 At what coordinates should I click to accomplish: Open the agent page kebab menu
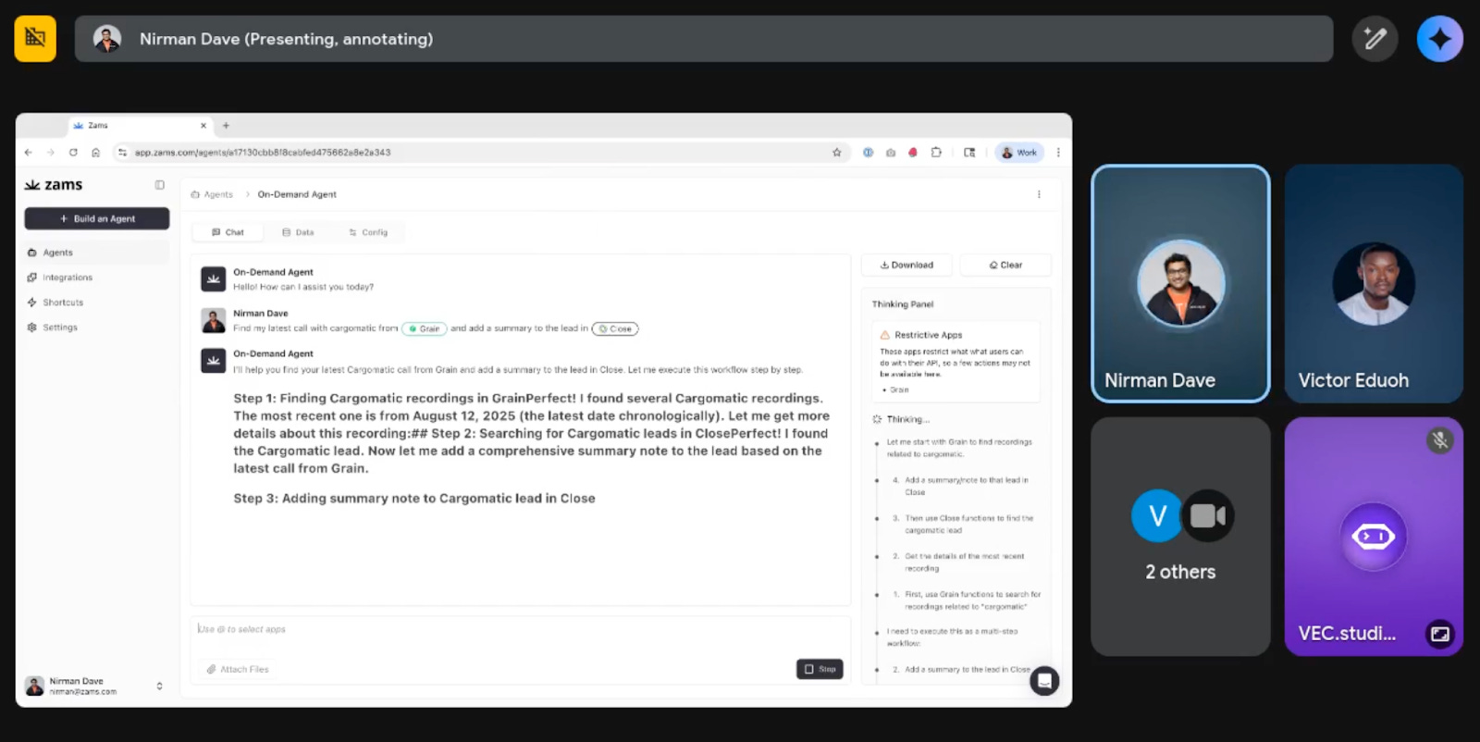[x=1039, y=194]
